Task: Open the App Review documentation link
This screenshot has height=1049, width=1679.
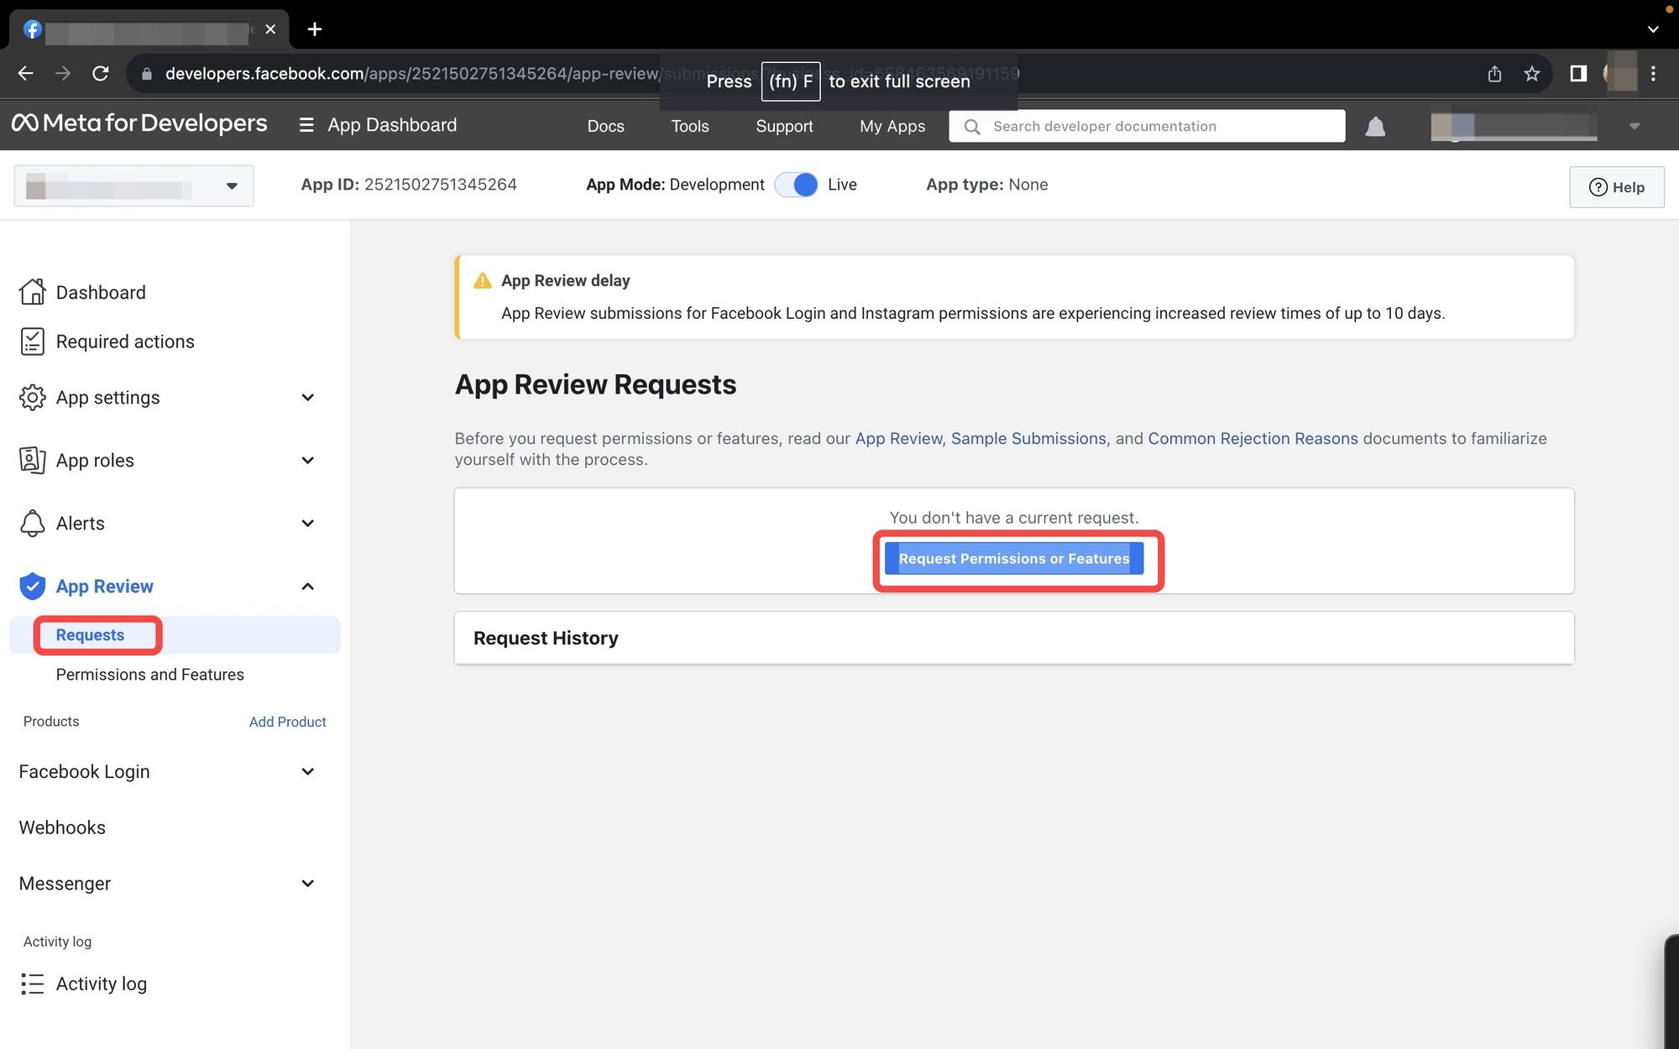Action: [898, 439]
